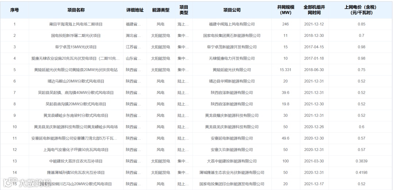
Task: Click the 江苏省 address cell in row 3
Action: point(134,47)
